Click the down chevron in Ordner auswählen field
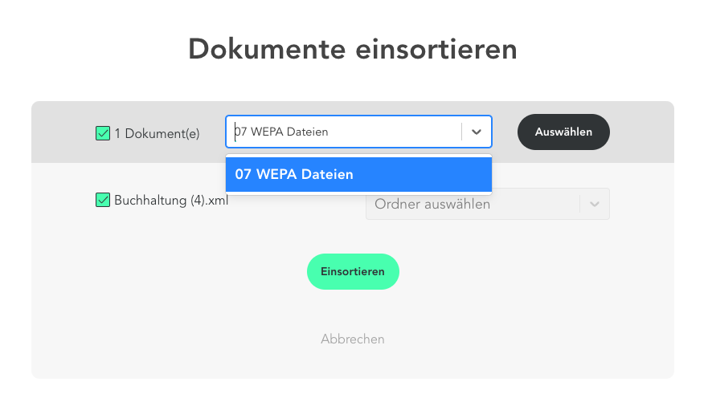708x402 pixels. (595, 204)
